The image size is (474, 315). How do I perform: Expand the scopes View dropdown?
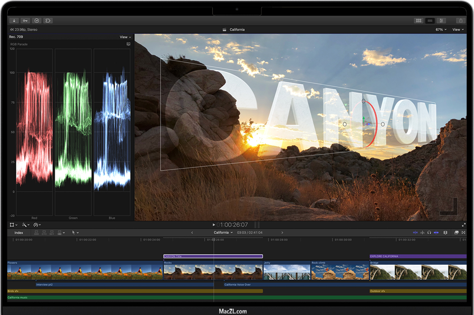[125, 37]
